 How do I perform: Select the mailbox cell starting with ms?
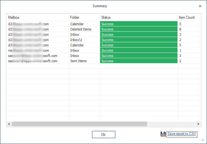pyautogui.click(x=38, y=50)
